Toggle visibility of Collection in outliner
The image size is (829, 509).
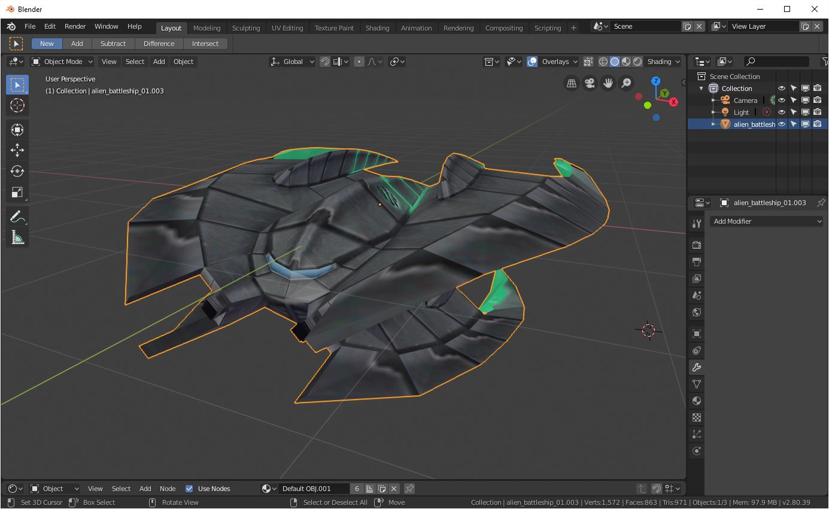click(782, 89)
